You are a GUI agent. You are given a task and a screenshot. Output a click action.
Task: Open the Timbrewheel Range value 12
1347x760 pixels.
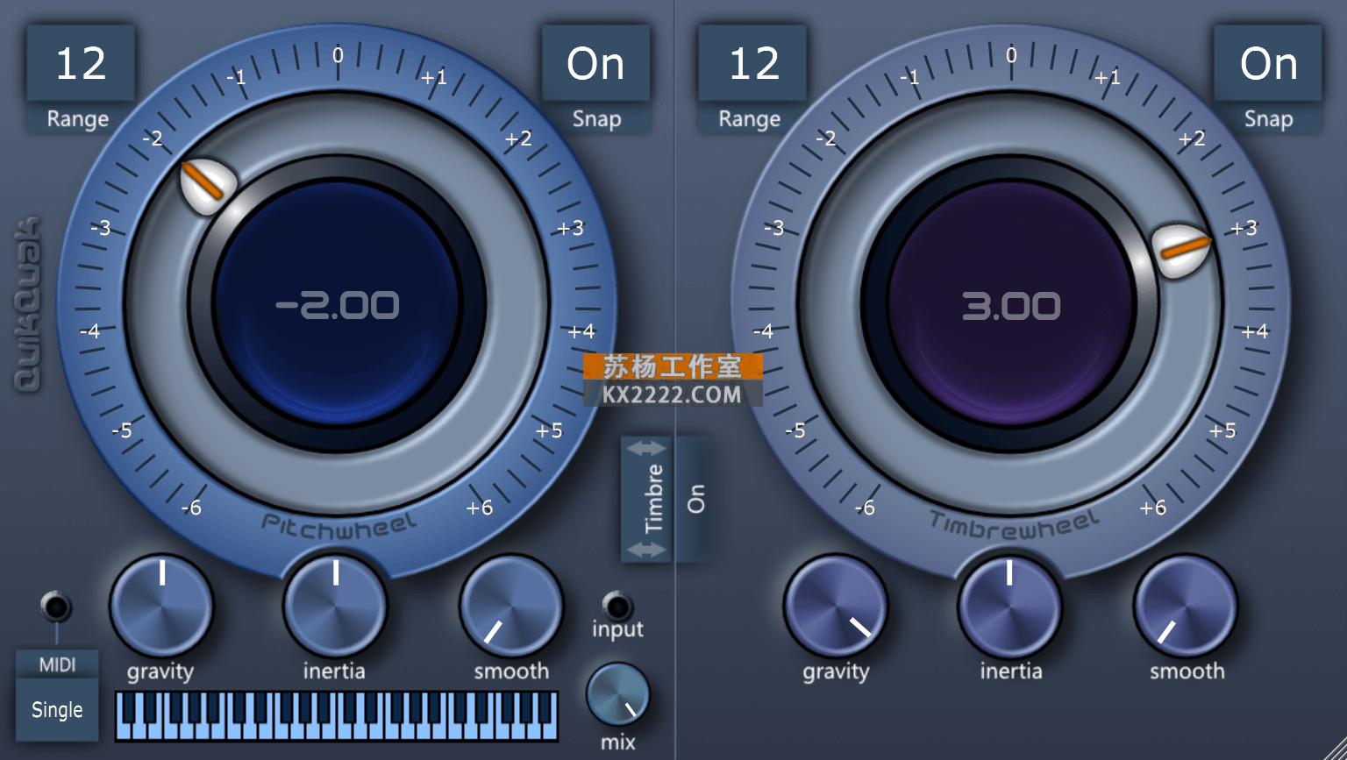coord(753,63)
